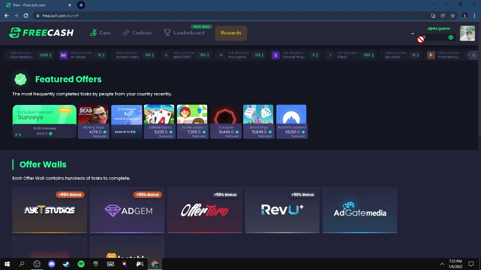
Task: Click the brown P avatar in live feed
Action: (x=431, y=55)
